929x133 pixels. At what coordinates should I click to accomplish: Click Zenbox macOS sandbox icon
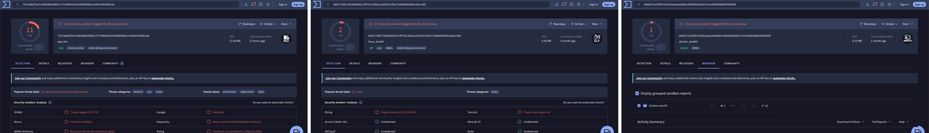(645, 106)
